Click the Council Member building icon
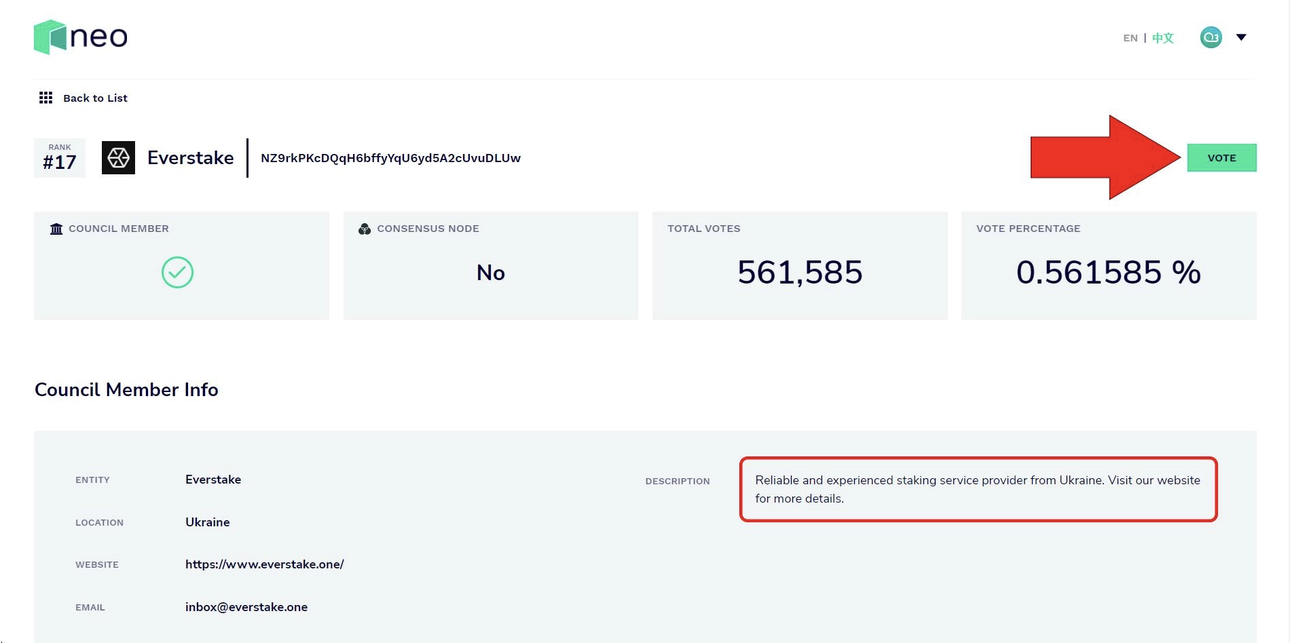 [x=56, y=229]
